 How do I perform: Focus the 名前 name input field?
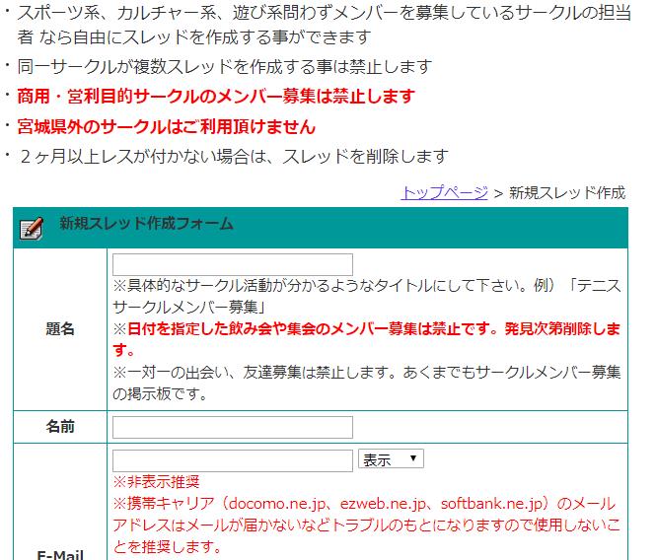233,427
